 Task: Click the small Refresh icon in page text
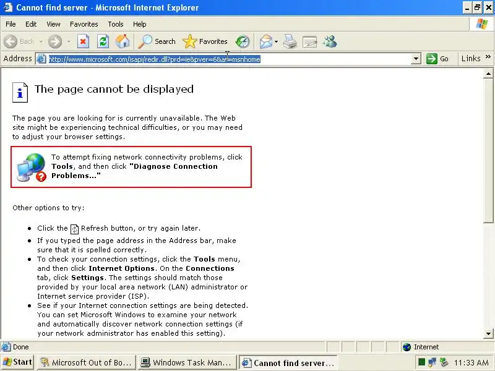click(74, 229)
